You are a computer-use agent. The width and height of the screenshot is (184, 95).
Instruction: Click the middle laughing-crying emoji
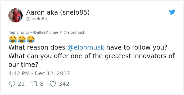pyautogui.click(x=22, y=39)
